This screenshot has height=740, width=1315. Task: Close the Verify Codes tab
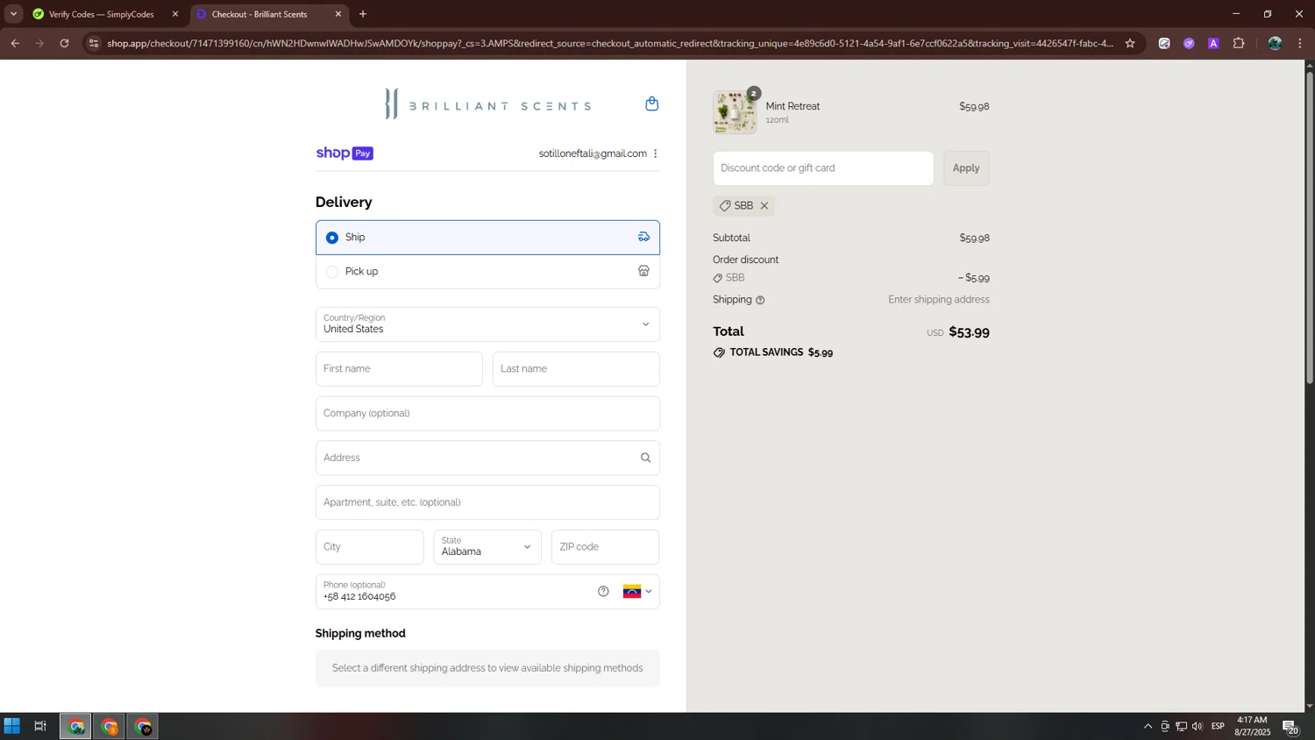175,14
